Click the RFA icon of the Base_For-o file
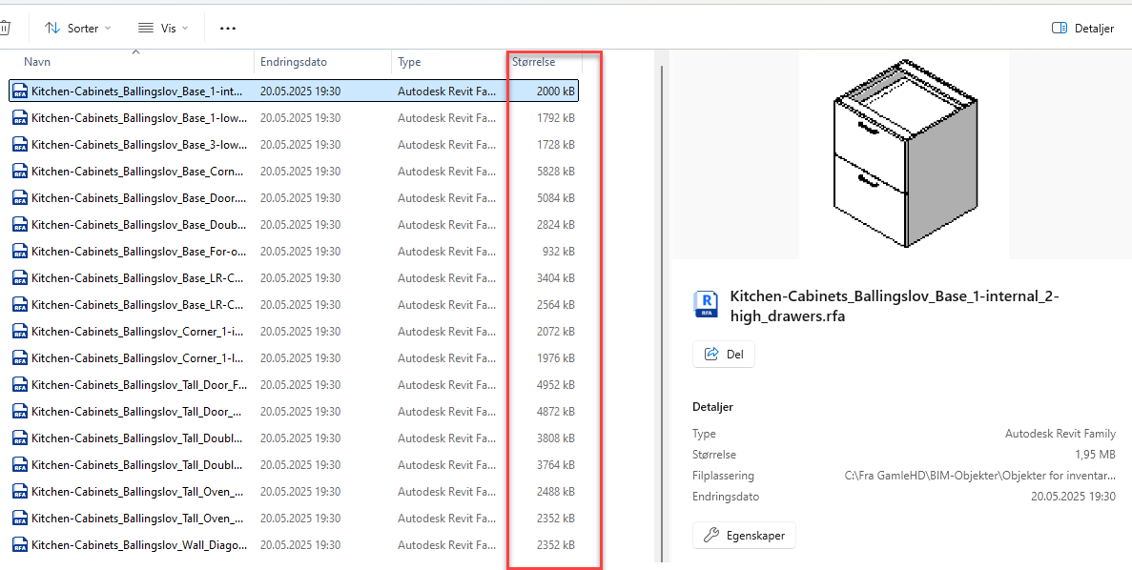This screenshot has width=1132, height=570. (20, 251)
